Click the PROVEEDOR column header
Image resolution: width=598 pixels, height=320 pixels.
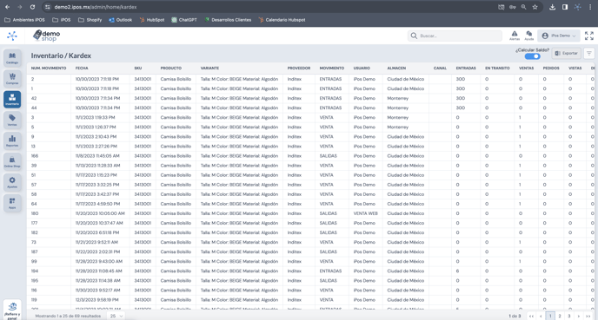pos(299,69)
